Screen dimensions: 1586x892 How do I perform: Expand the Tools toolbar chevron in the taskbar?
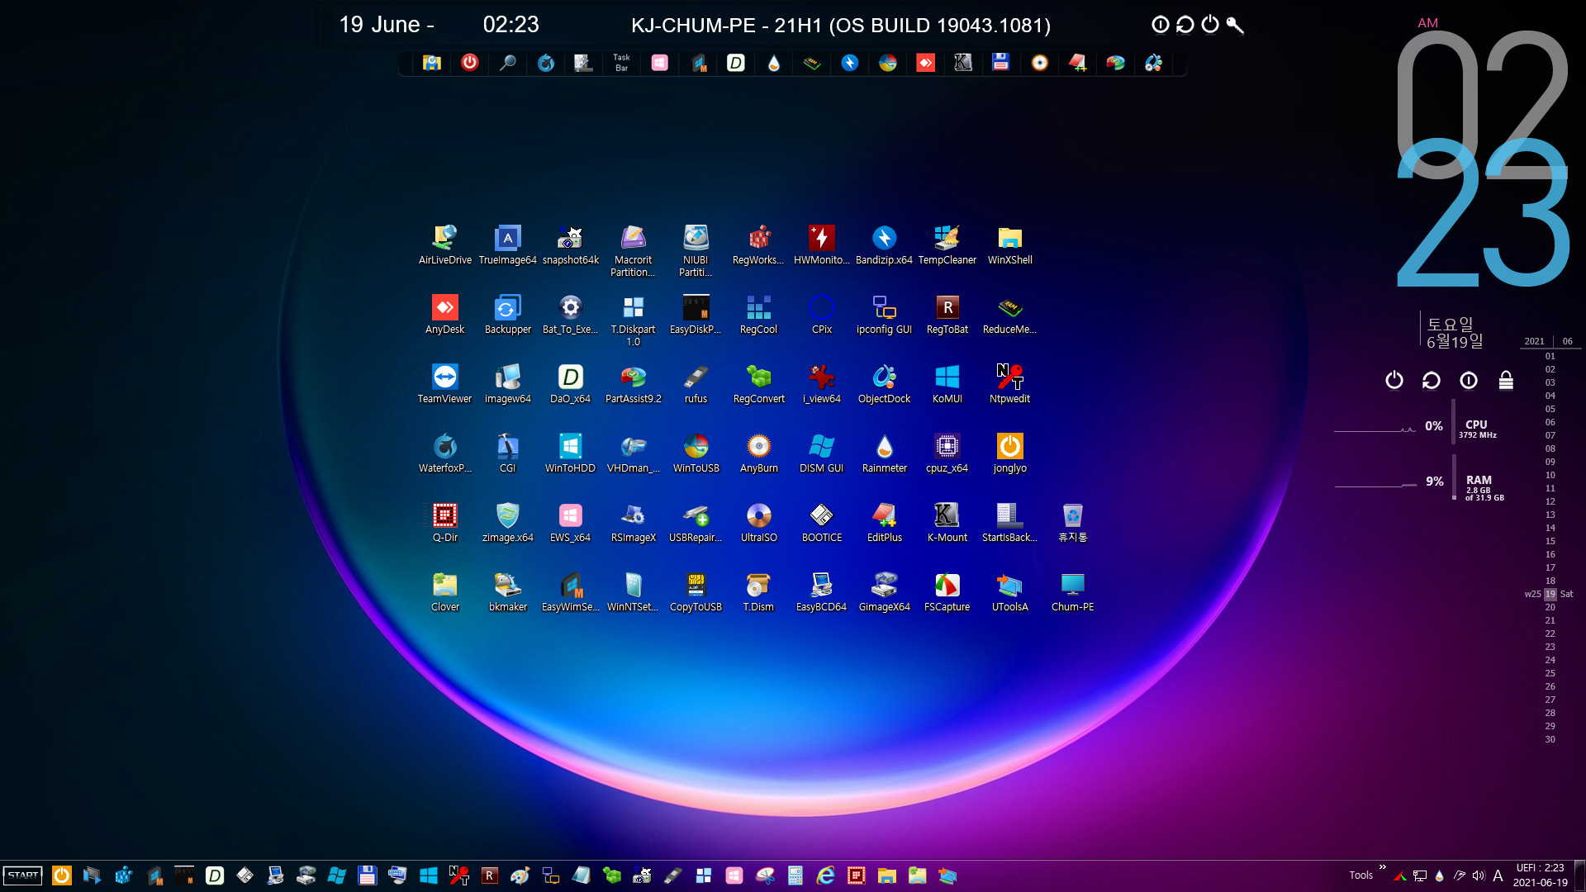click(x=1382, y=867)
